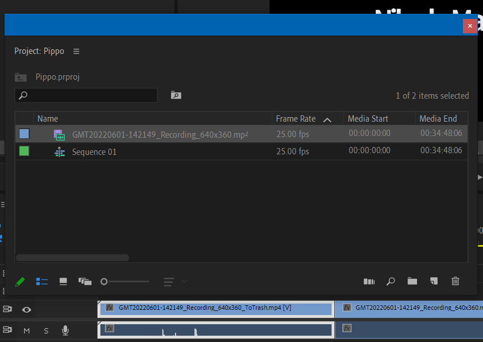Sort items by the Name column header
The width and height of the screenshot is (483, 342).
pos(48,118)
